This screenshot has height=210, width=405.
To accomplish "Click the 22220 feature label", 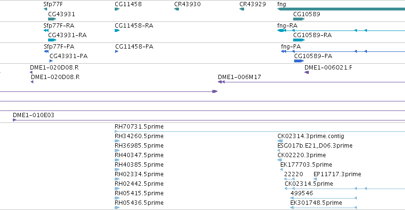I will pos(294,174).
